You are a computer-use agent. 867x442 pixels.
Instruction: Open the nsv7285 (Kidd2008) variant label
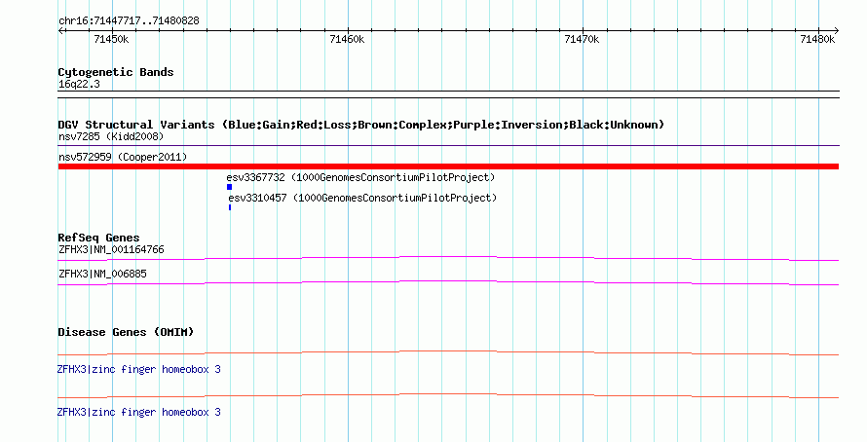[x=111, y=136]
